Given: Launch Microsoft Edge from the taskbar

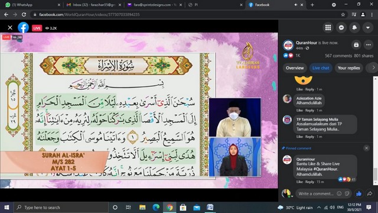Looking at the screenshot, I should (156, 208).
